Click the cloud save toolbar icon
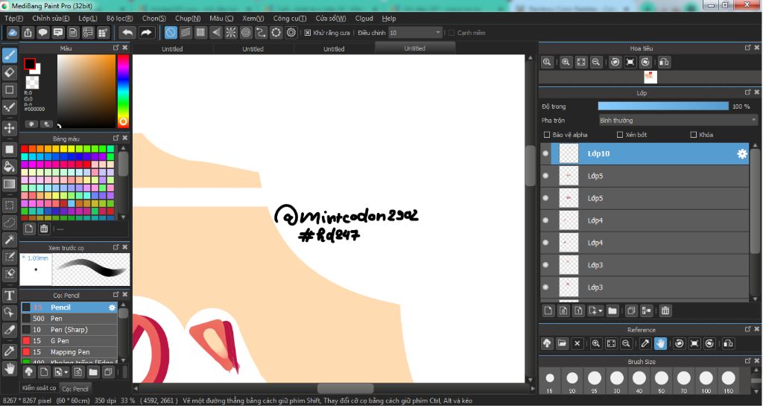763x408 pixels. (13, 33)
